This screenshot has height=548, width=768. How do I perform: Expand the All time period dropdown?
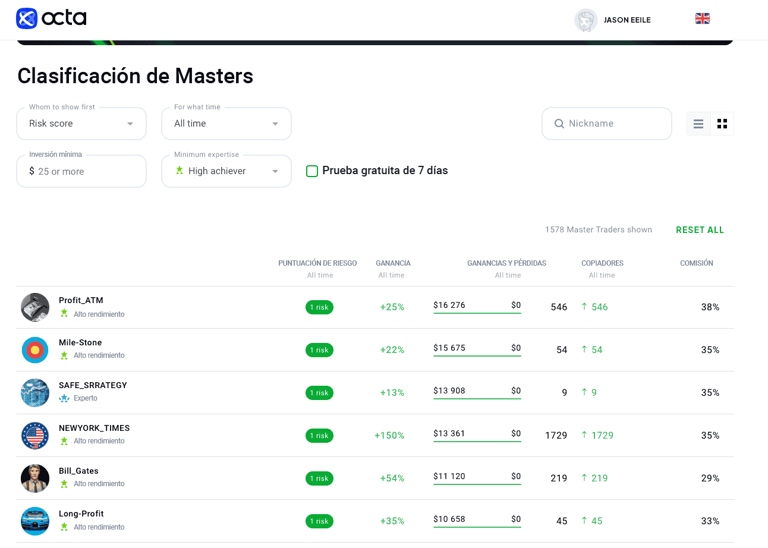[x=226, y=124]
